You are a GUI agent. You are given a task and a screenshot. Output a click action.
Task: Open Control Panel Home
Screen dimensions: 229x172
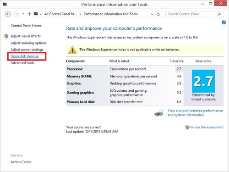point(26,26)
